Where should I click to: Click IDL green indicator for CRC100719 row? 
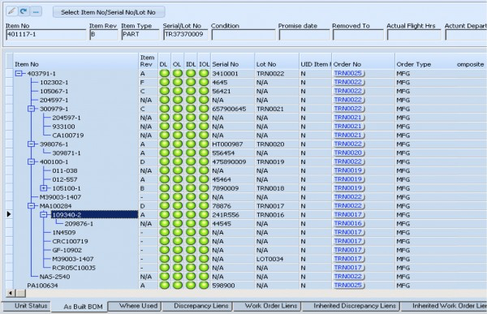[x=191, y=241]
